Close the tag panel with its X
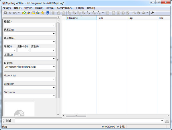The image size is (172, 130). click(58, 17)
